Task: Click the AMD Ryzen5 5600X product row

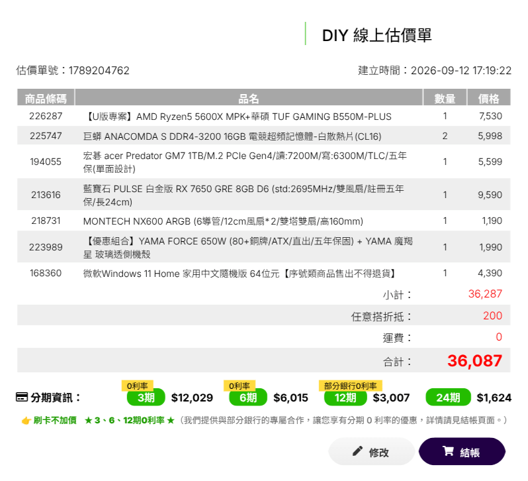Action: point(263,117)
